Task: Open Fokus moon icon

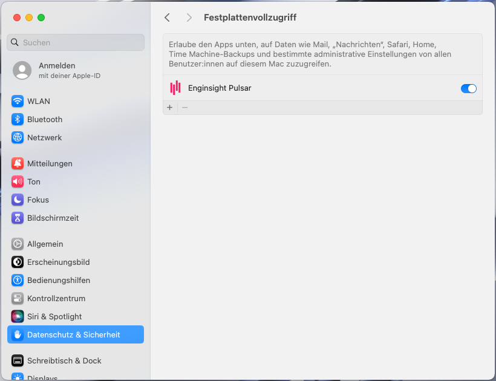Action: (x=18, y=200)
